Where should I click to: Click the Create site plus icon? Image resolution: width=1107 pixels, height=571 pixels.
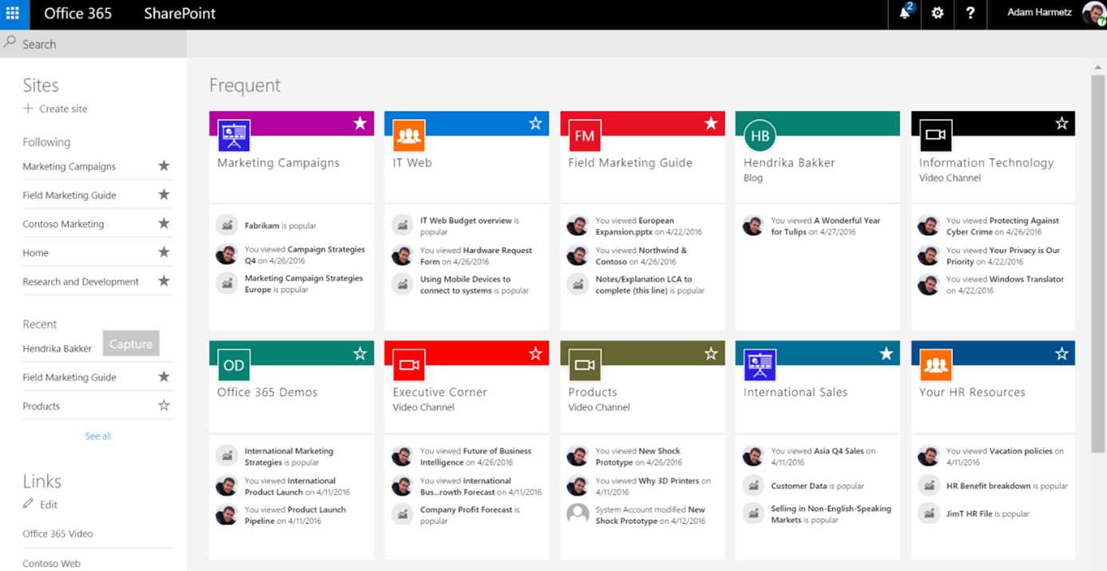pyautogui.click(x=28, y=109)
